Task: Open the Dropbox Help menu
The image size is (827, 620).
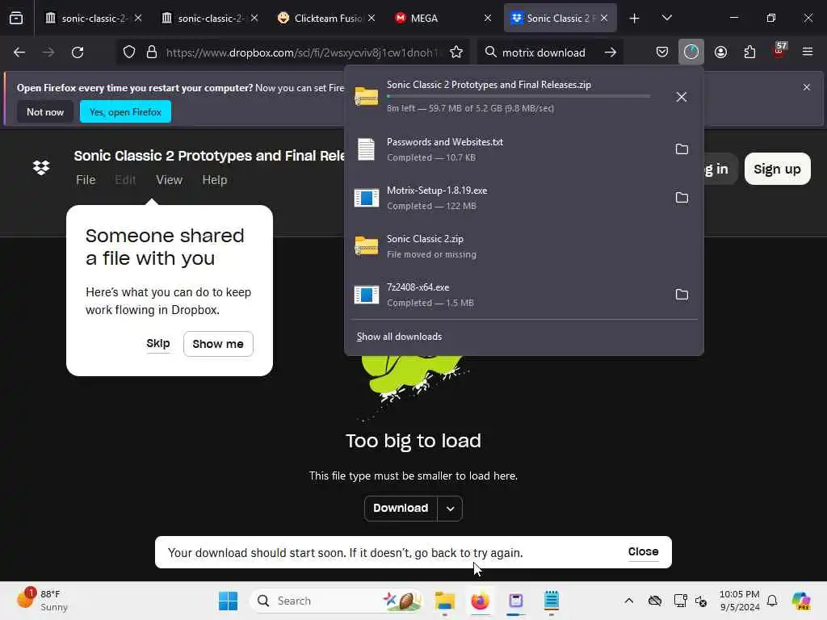Action: click(215, 180)
